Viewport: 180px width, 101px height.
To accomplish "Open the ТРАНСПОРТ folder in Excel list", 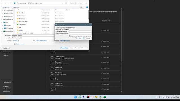I will [85, 84].
